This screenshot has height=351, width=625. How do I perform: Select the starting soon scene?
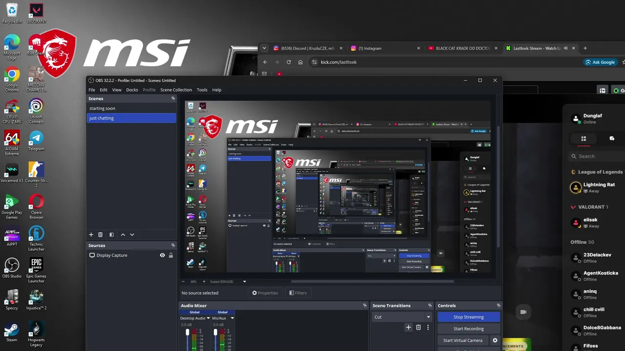coord(131,108)
